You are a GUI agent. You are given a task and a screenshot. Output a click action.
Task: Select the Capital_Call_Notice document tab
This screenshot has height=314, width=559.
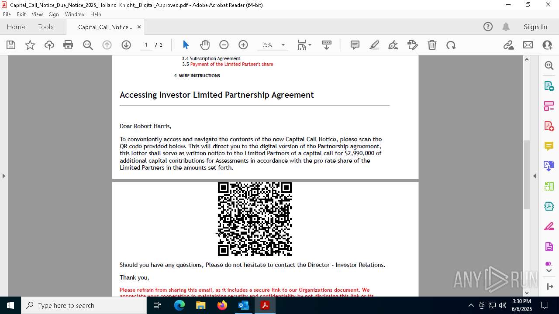tap(105, 27)
